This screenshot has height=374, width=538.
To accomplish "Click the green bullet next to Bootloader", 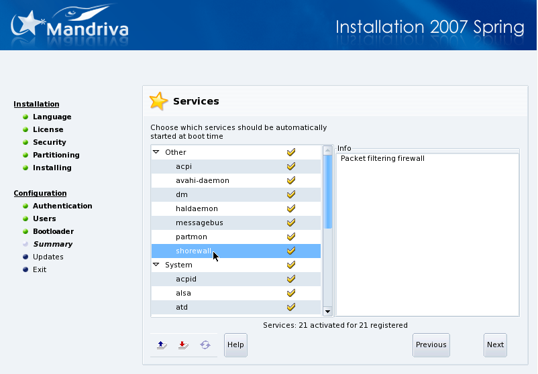I will [25, 231].
